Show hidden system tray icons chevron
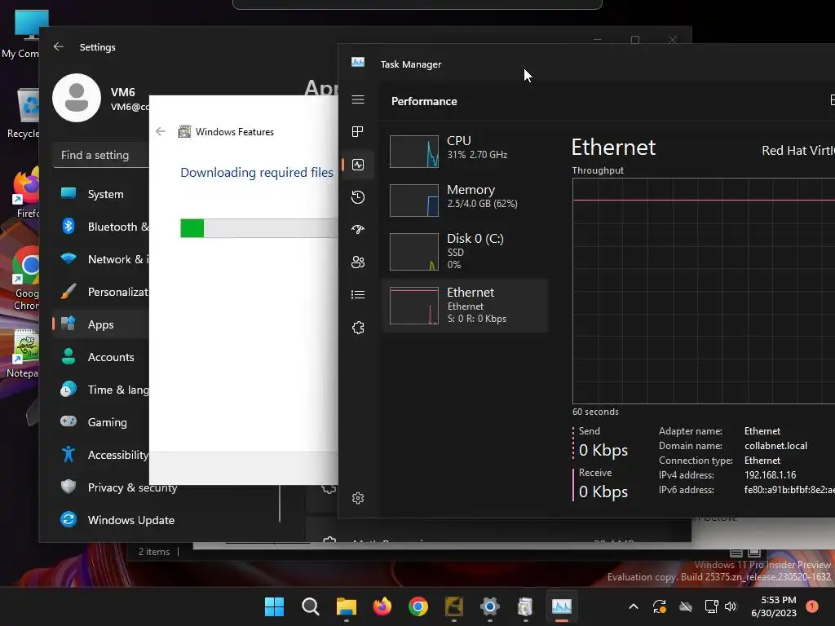Viewport: 835px width, 626px height. pyautogui.click(x=633, y=606)
